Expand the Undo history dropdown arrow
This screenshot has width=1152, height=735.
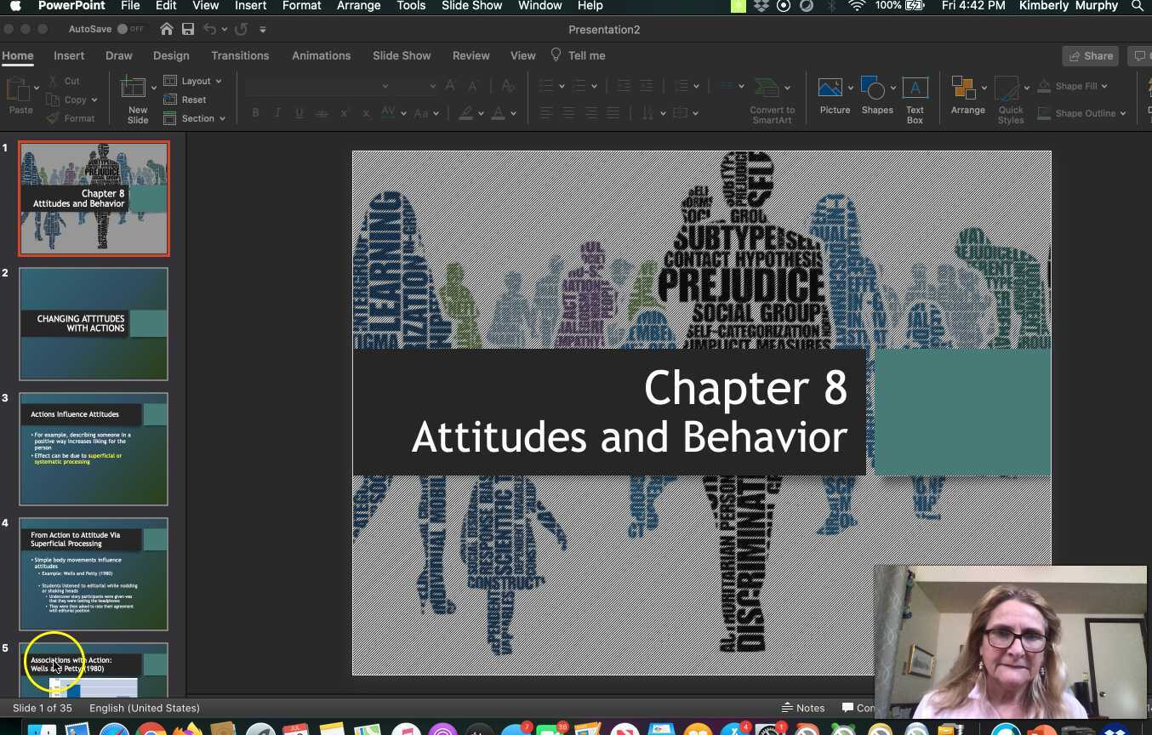coord(225,30)
